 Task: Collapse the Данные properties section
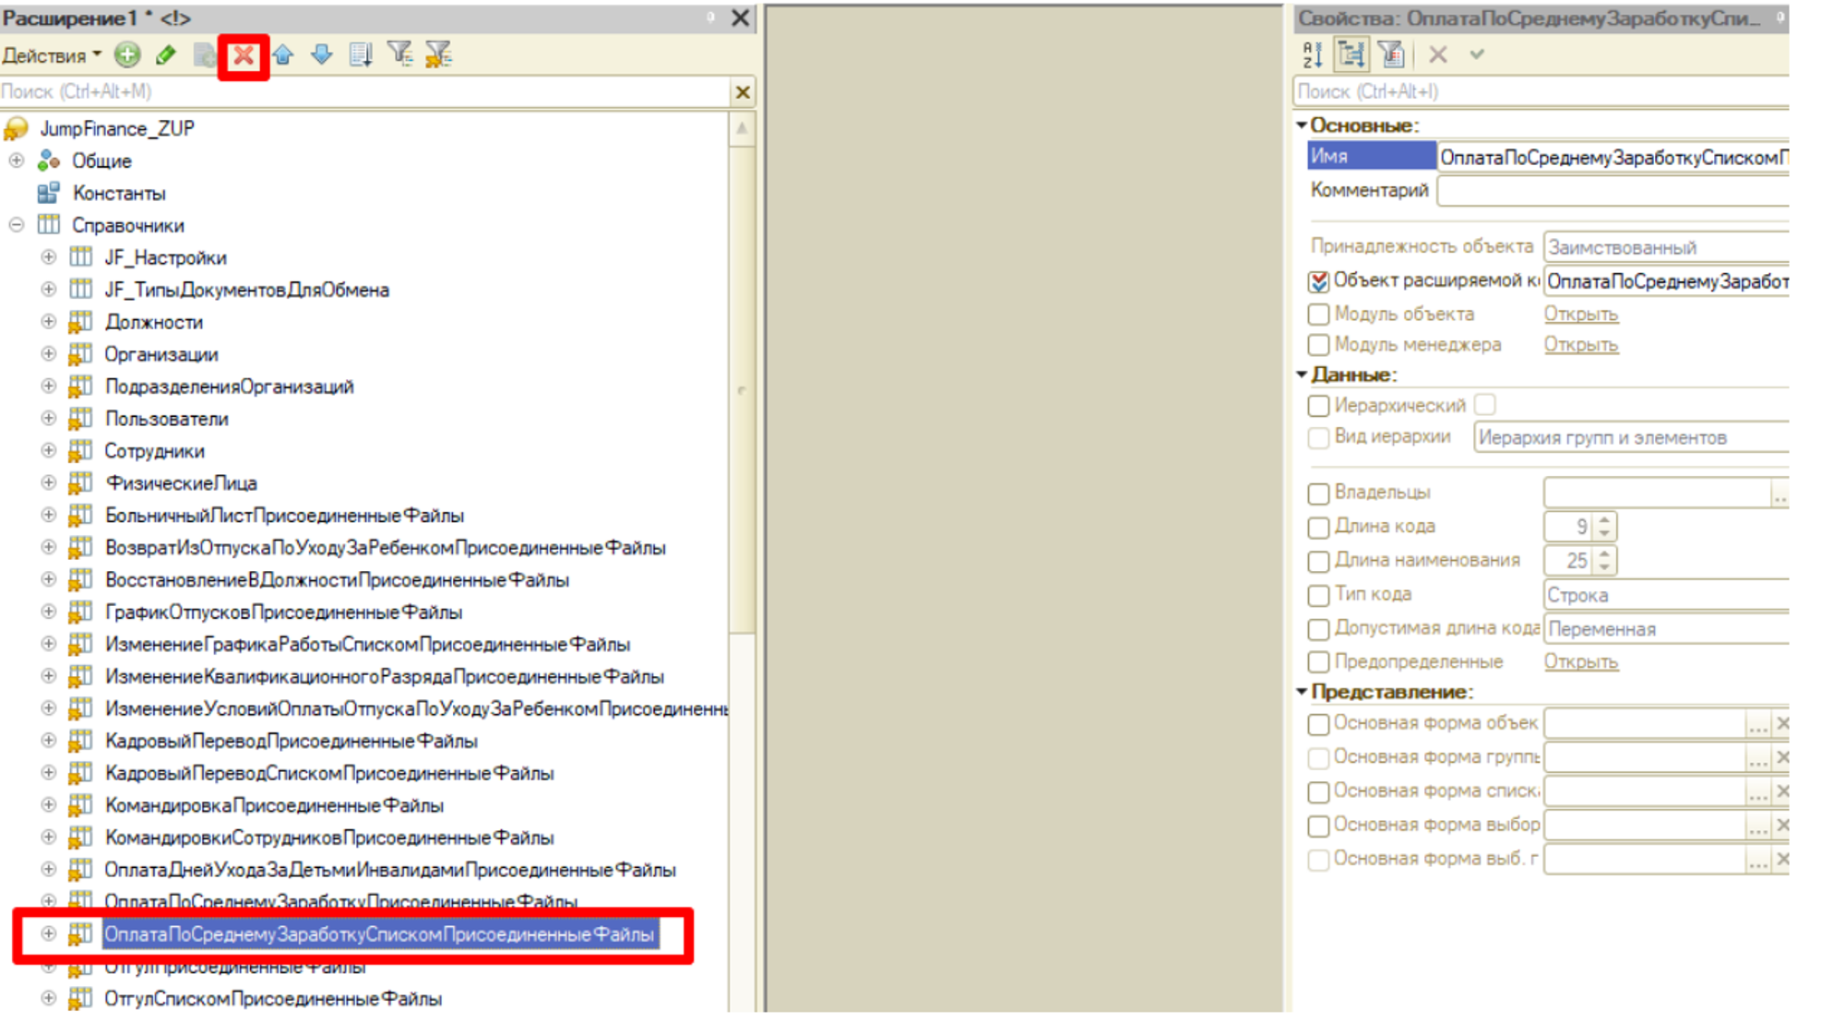pos(1302,374)
